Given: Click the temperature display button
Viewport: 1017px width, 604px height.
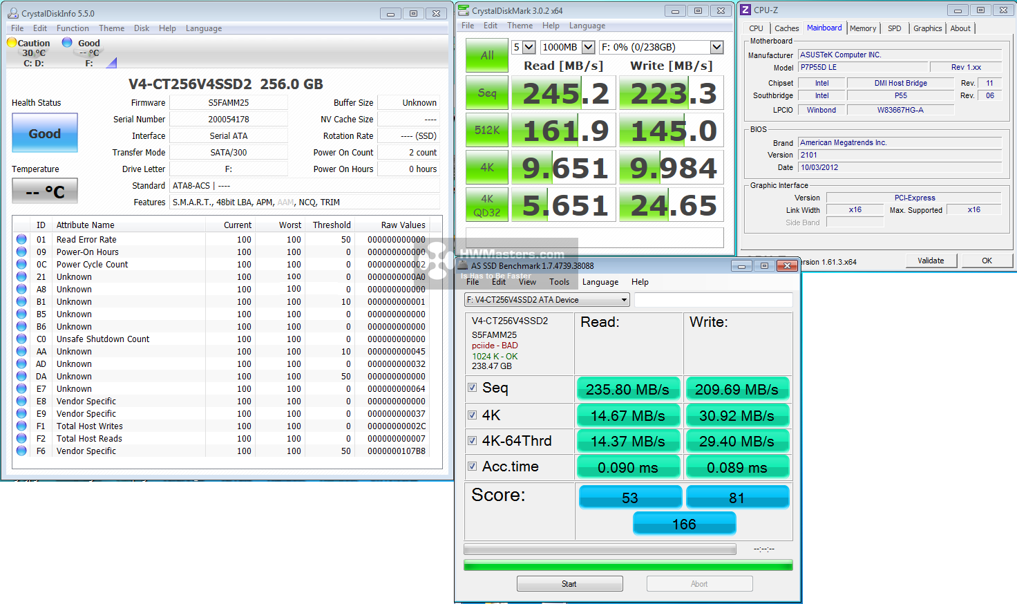Looking at the screenshot, I should click(x=45, y=191).
